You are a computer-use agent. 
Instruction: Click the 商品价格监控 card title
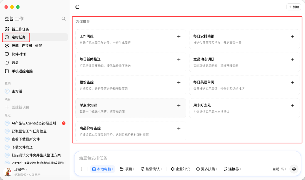click(x=90, y=128)
